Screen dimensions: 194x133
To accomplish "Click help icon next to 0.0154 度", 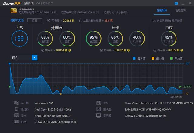I will click(x=70, y=50).
